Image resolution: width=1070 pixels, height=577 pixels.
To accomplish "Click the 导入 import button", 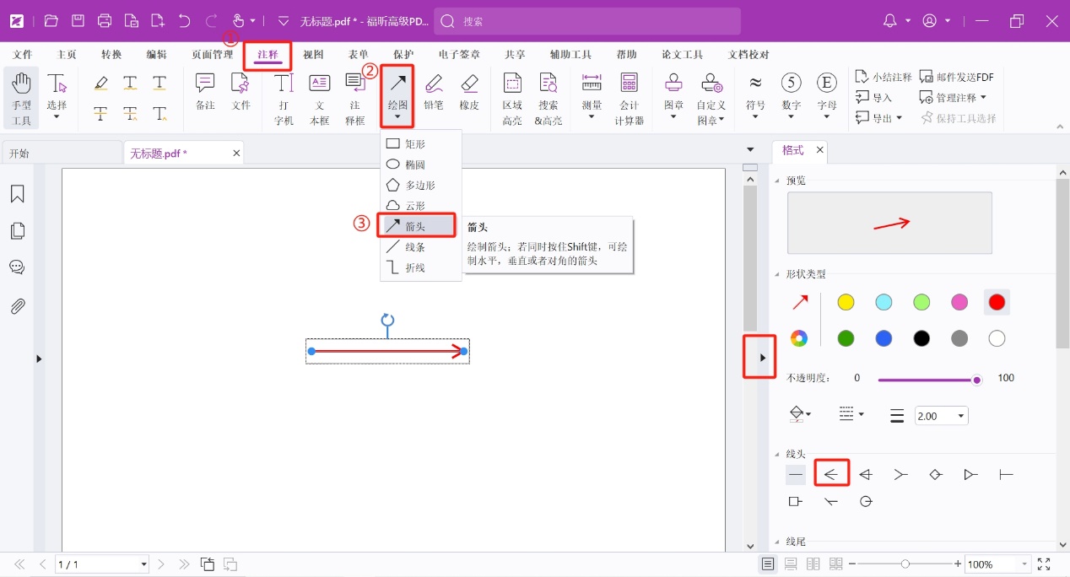I will 874,98.
